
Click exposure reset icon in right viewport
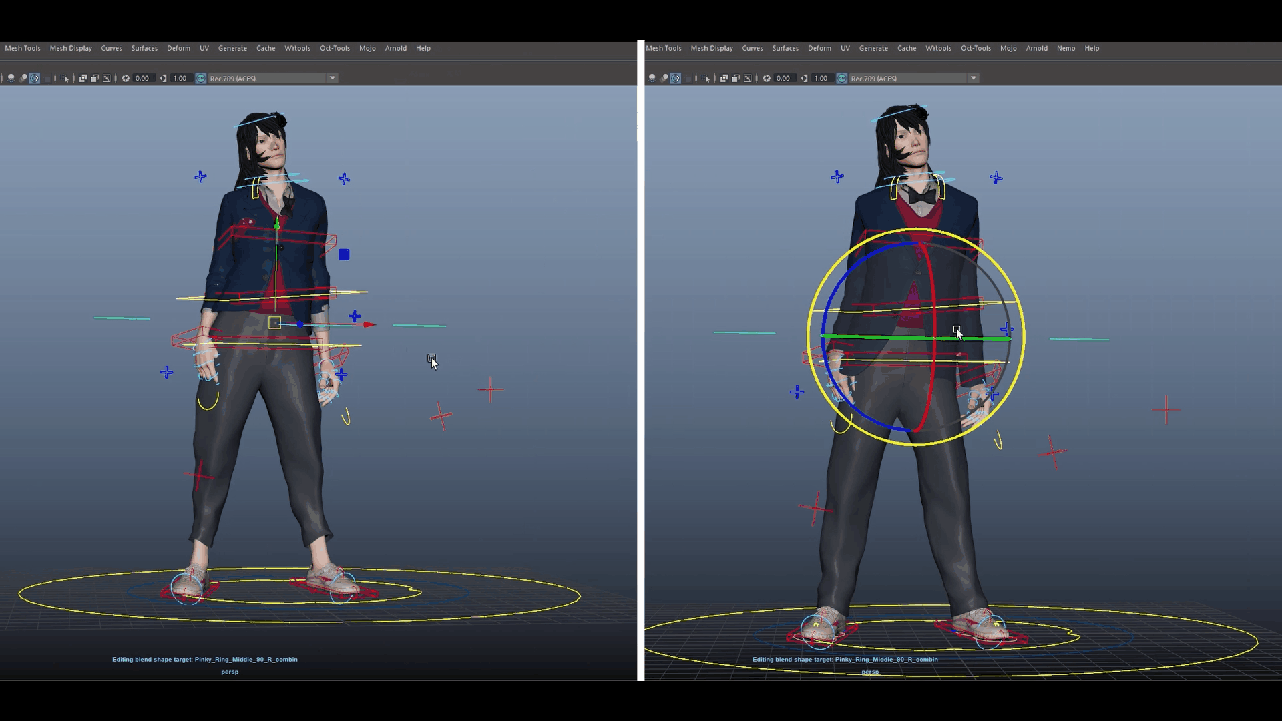[767, 78]
